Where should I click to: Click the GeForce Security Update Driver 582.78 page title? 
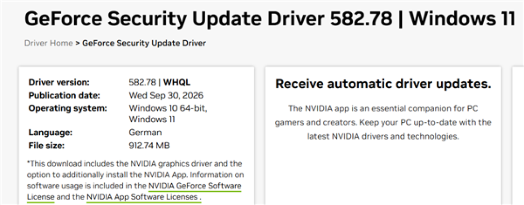[x=270, y=19]
